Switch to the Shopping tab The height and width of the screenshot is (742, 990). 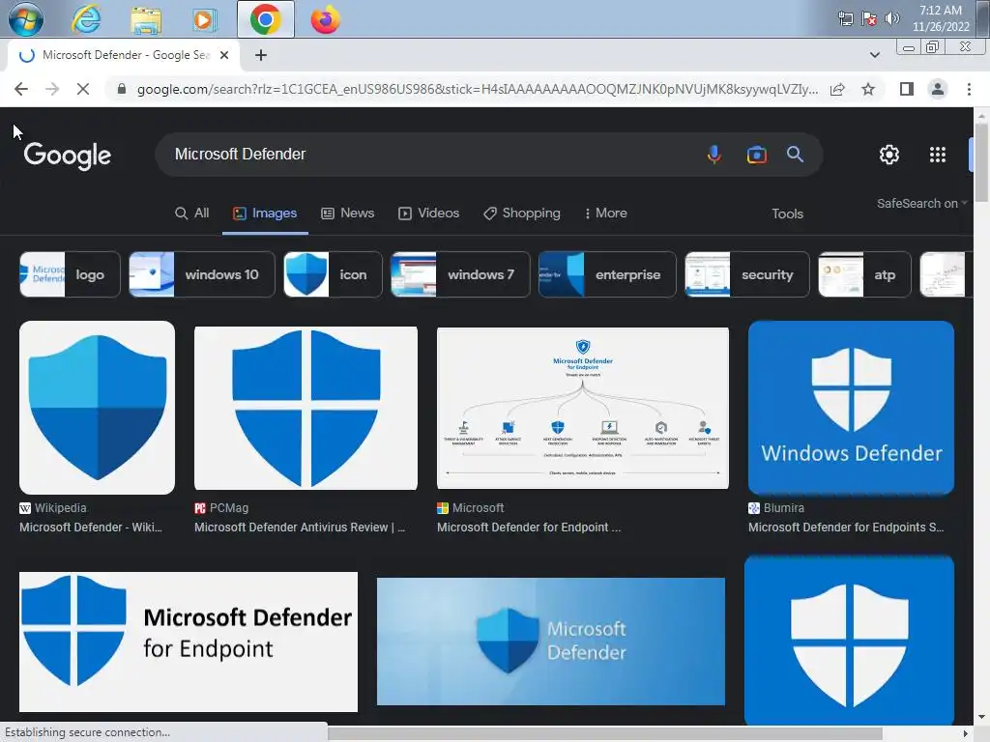click(x=522, y=214)
